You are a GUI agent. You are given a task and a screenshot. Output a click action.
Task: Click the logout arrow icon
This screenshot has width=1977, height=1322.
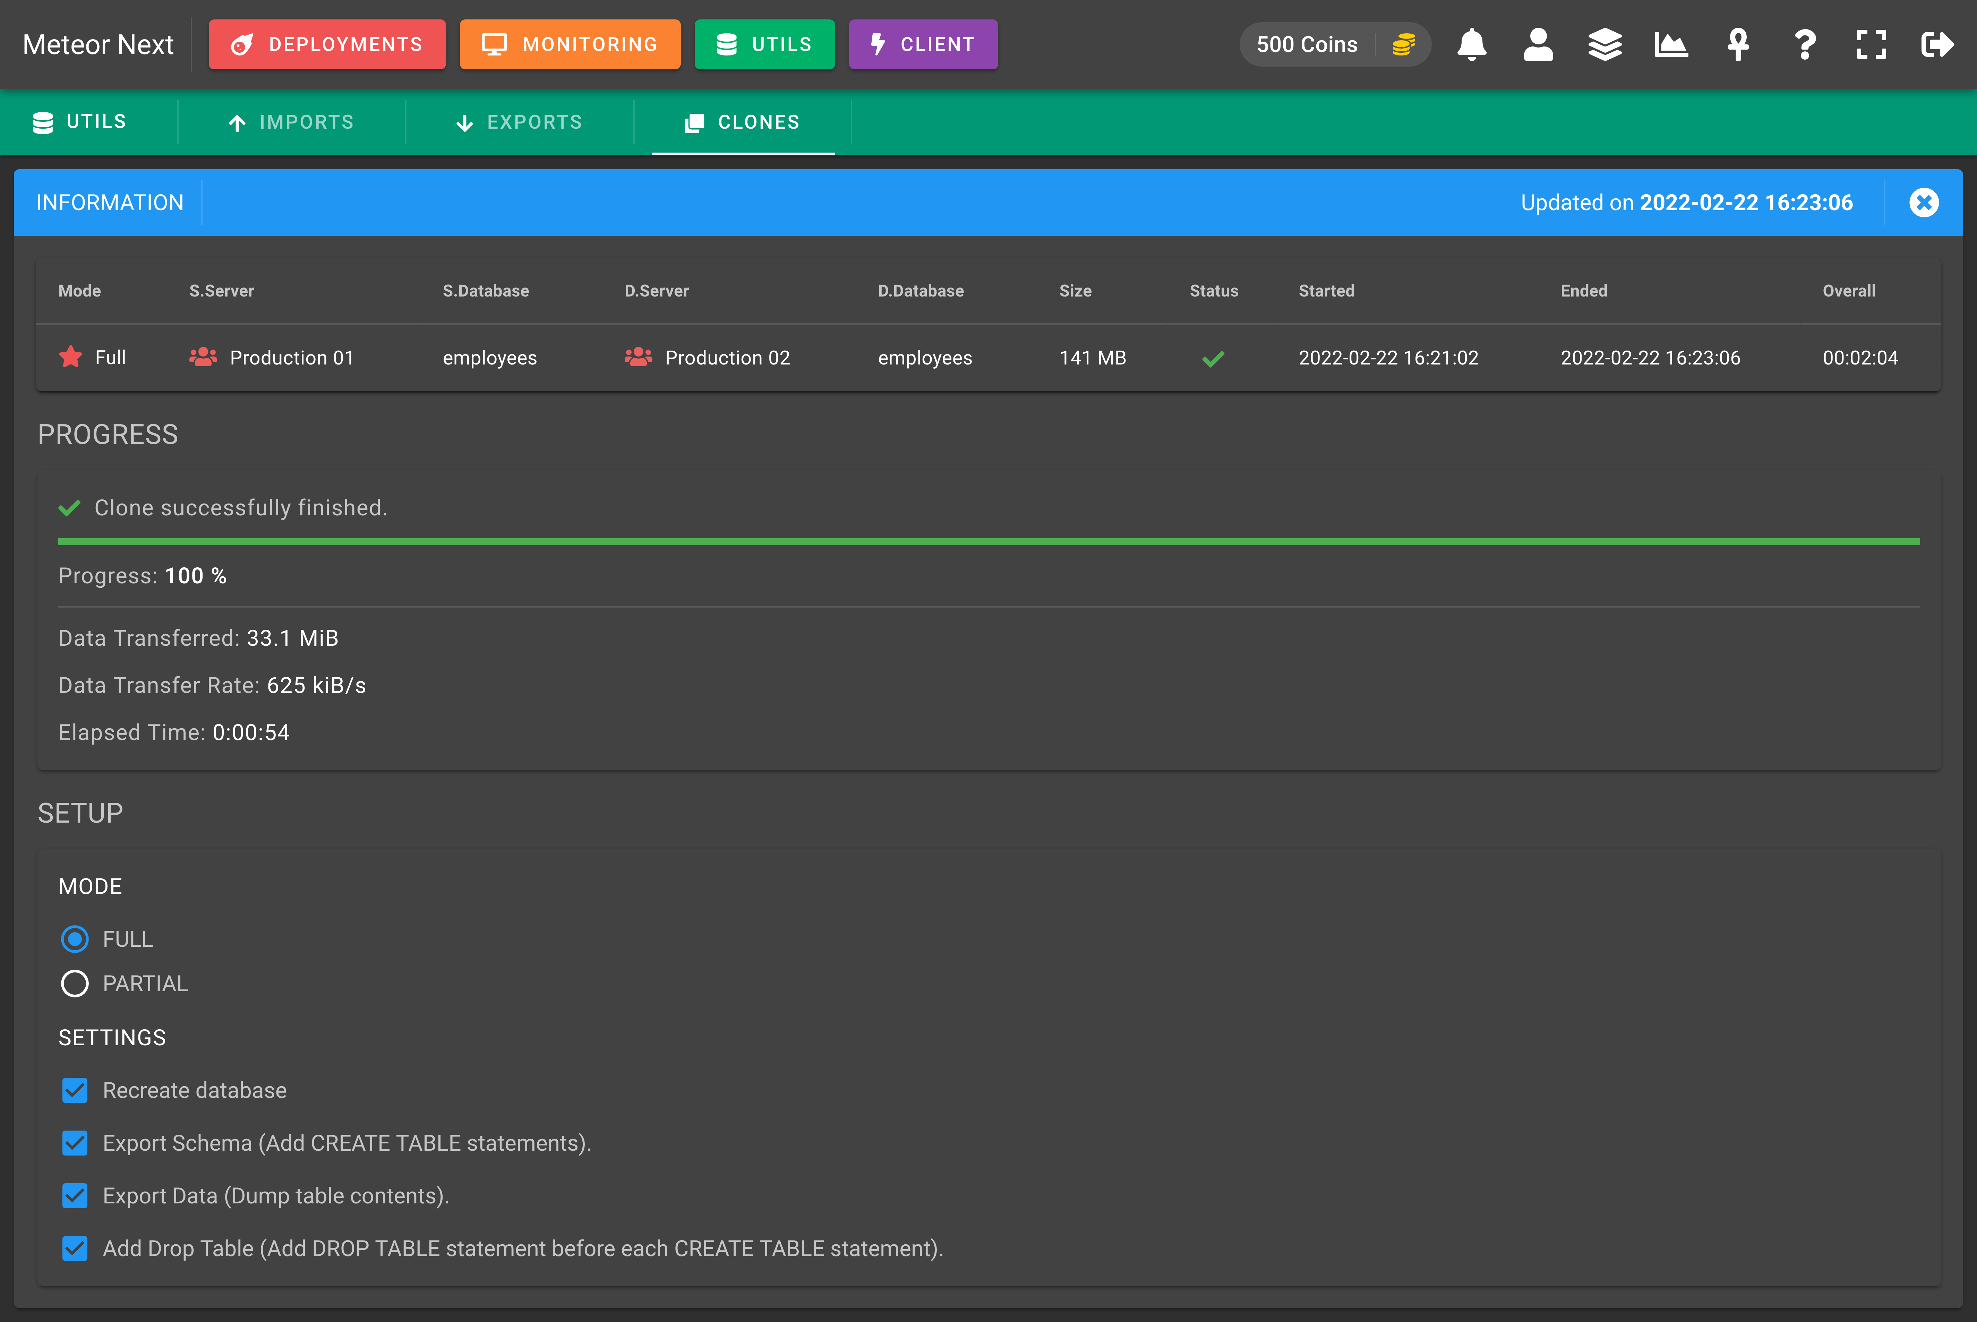[1937, 45]
